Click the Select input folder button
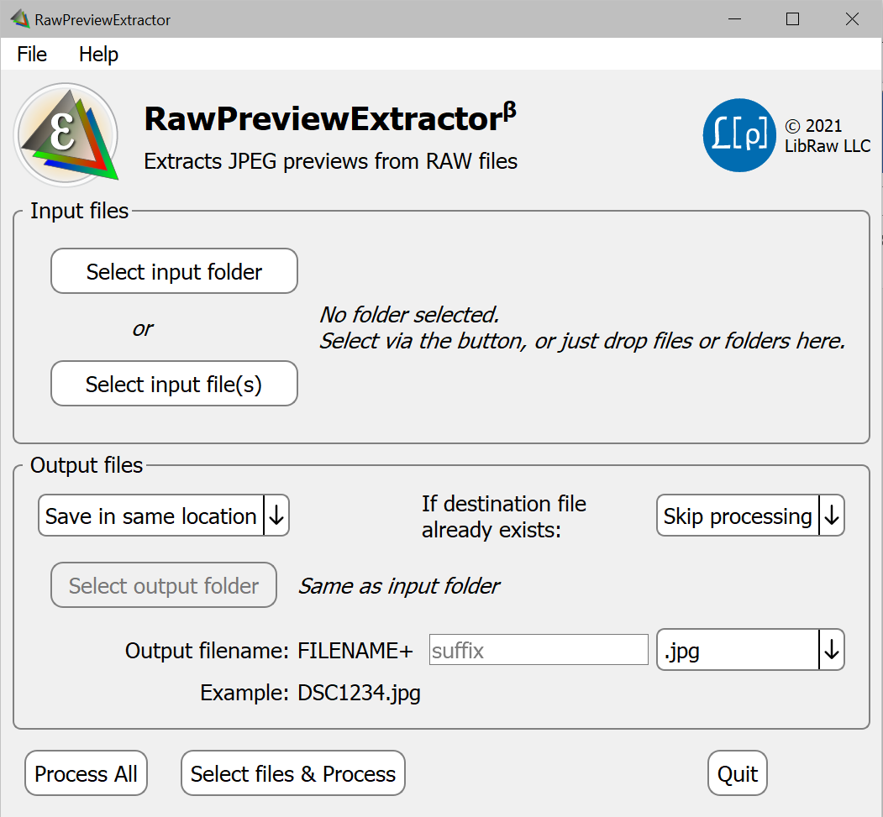 coord(174,271)
